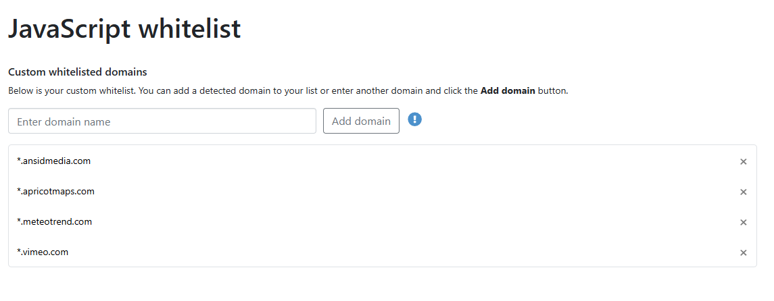
Task: Click the *.vimeo.com list entry text
Action: click(43, 252)
